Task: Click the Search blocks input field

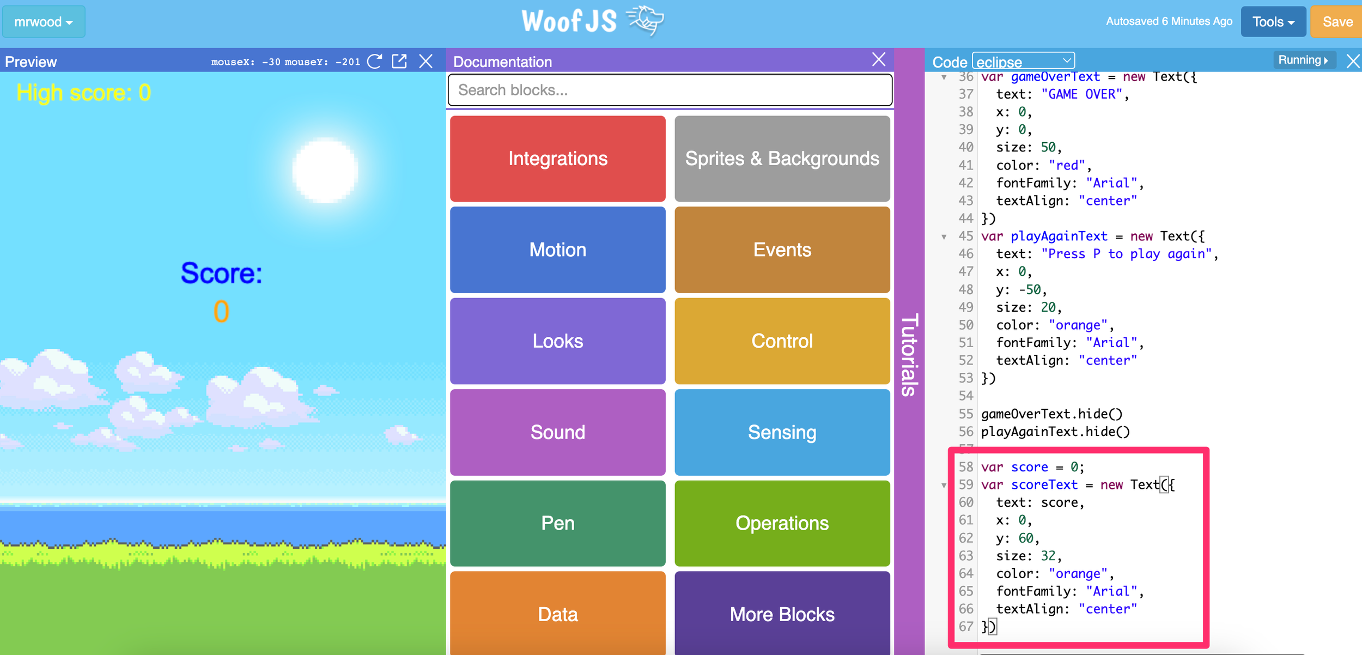Action: (668, 90)
